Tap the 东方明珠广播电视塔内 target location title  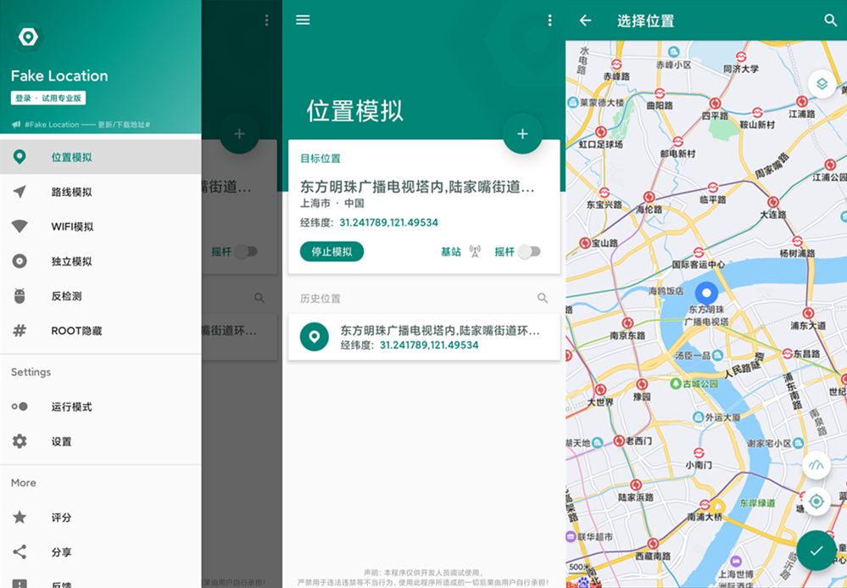click(x=417, y=187)
